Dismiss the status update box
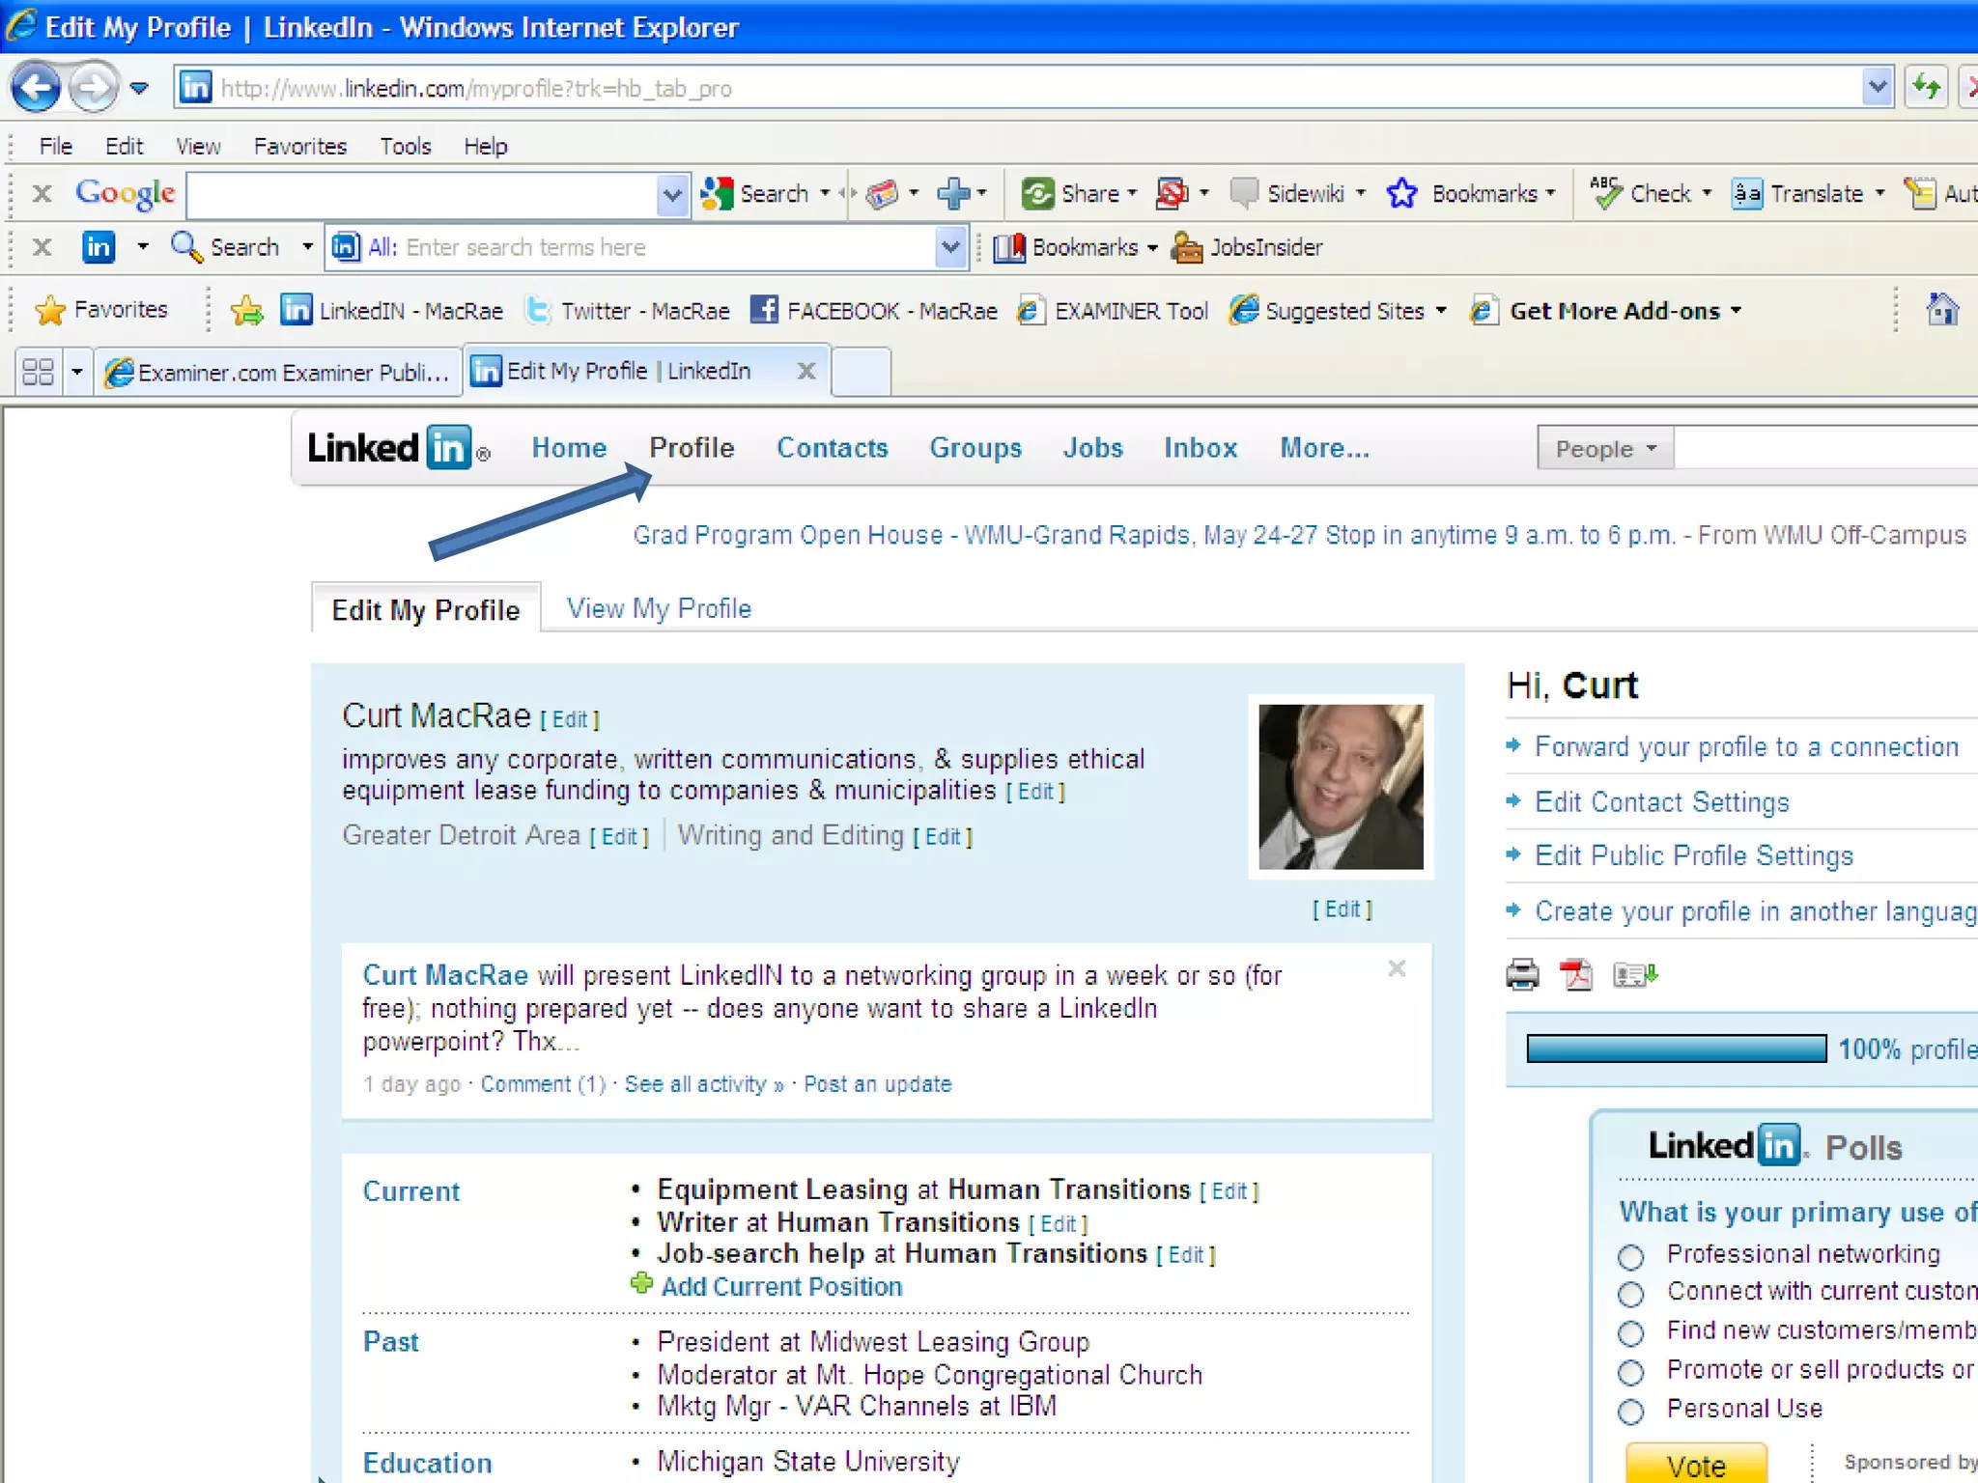Screen dimensions: 1978x1483 1397,968
